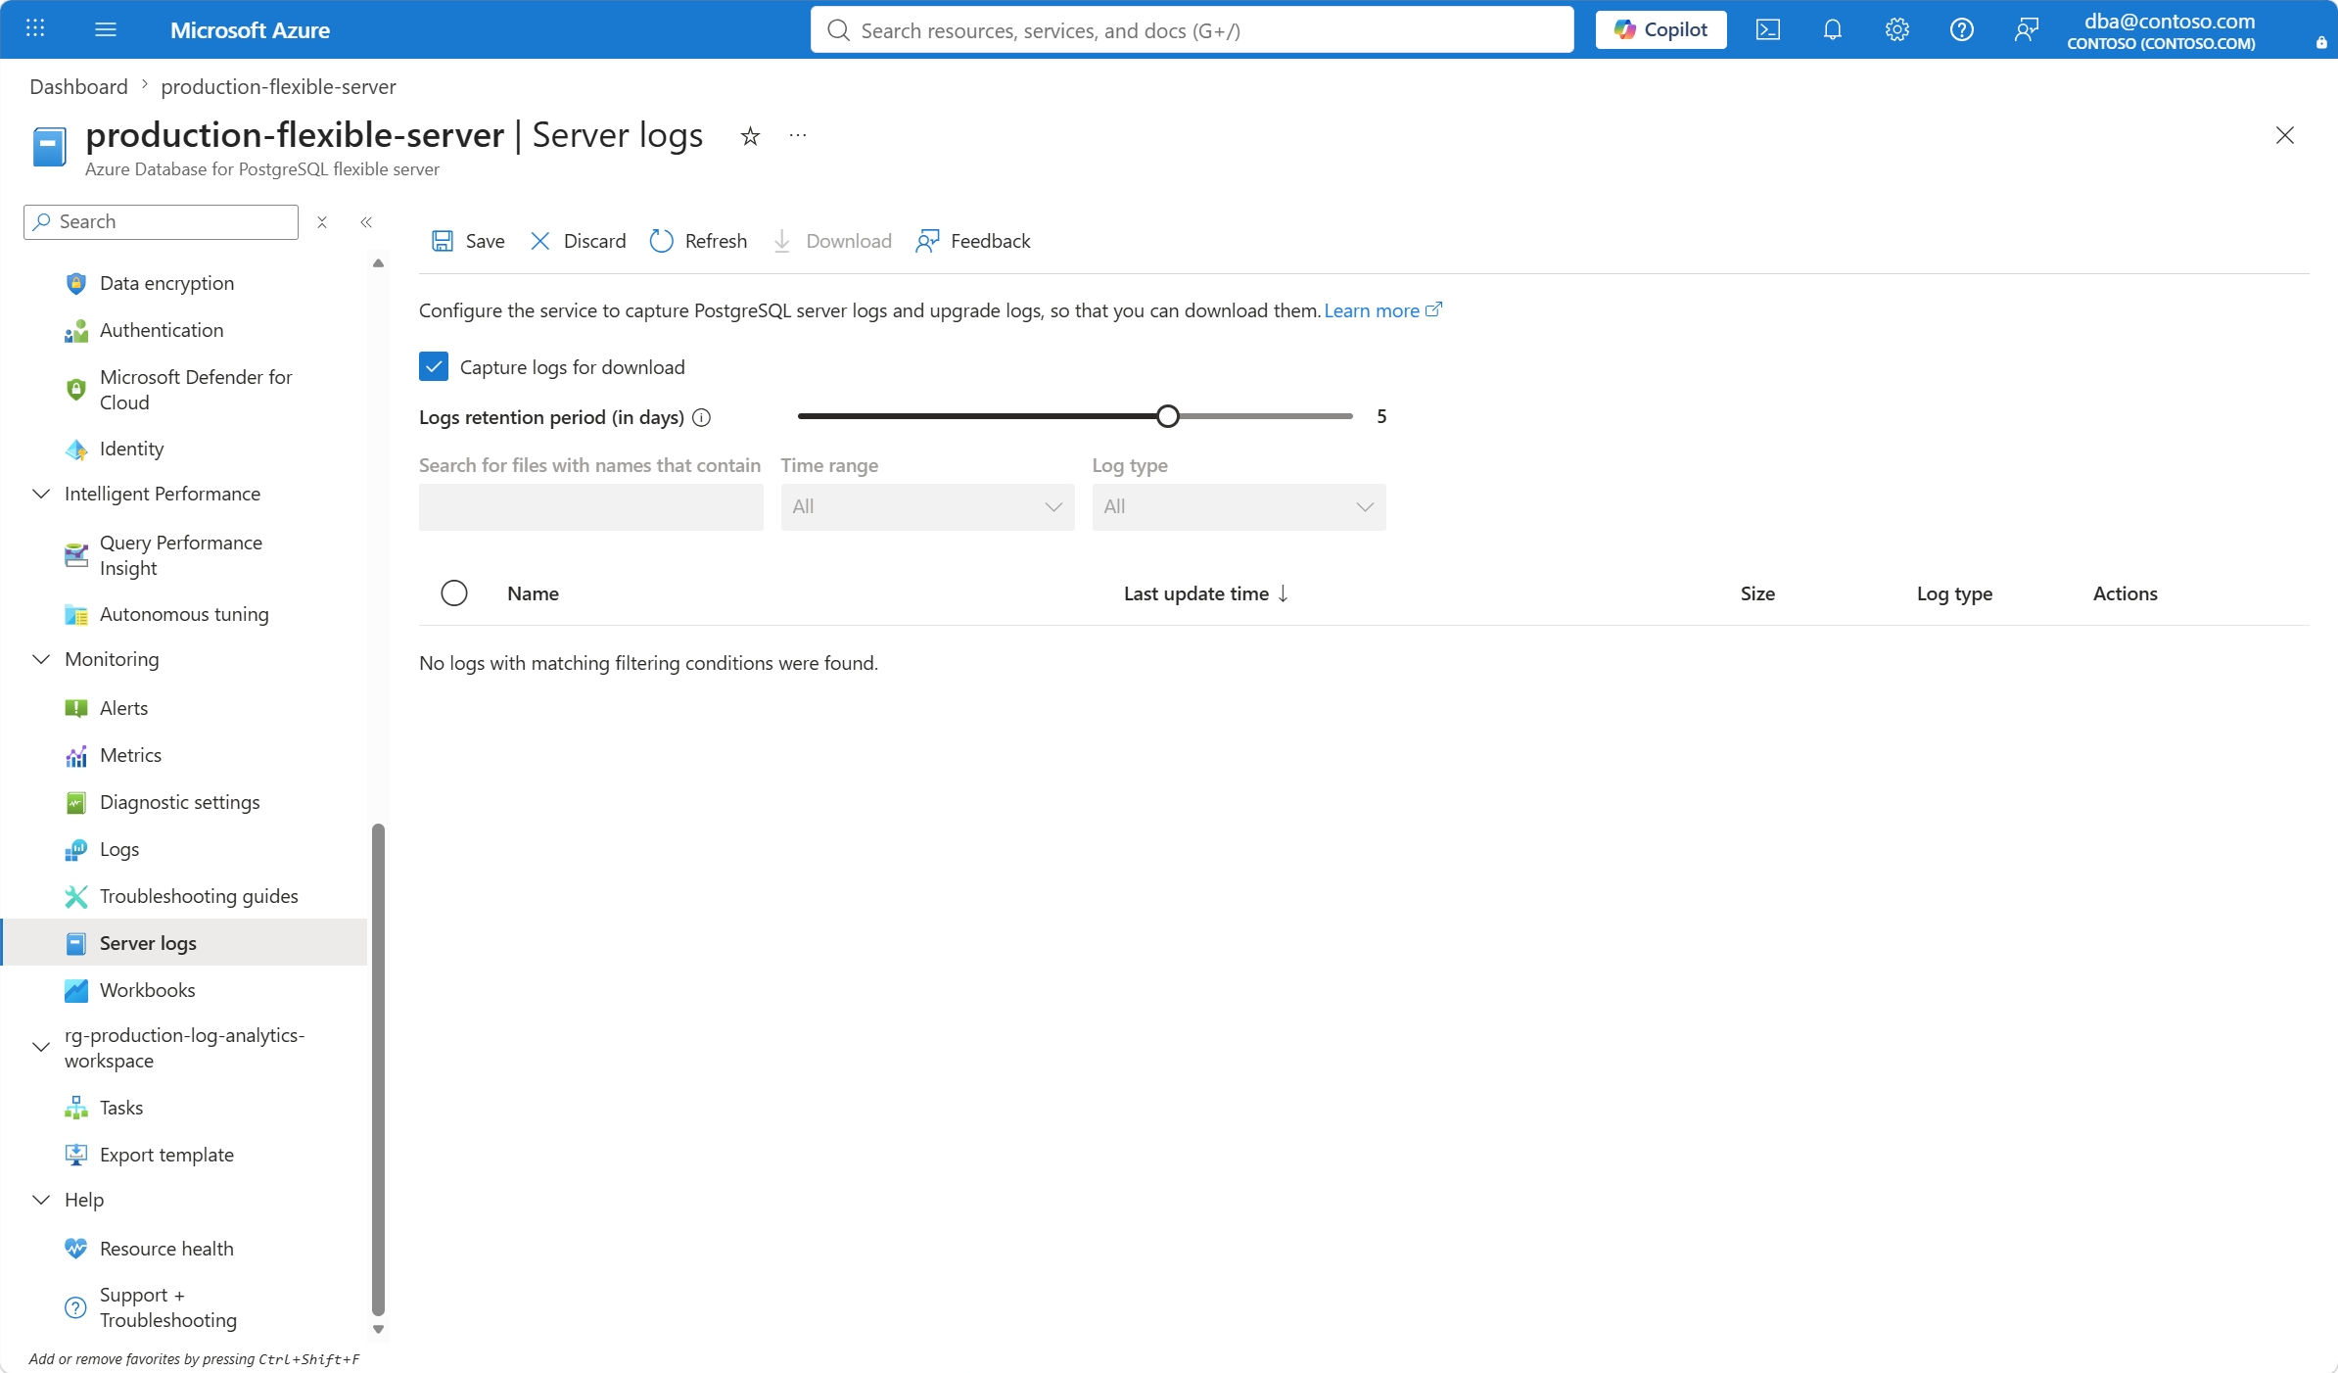Collapse rg-production-log-analytics-workspace section

41,1047
